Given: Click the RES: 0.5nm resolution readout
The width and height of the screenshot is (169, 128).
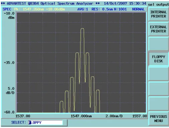Looking at the screenshot, I should click(102, 9).
